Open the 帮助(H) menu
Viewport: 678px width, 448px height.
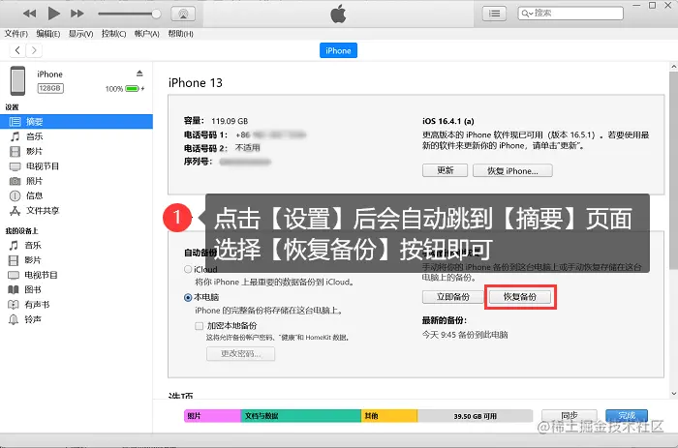point(180,34)
